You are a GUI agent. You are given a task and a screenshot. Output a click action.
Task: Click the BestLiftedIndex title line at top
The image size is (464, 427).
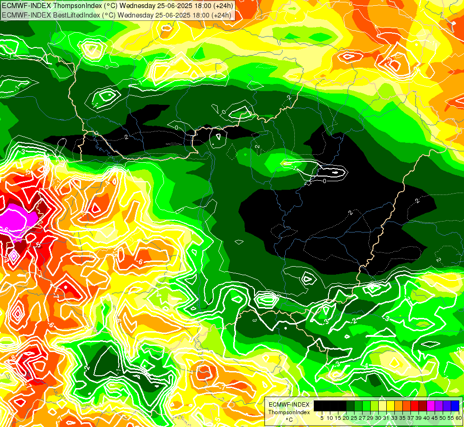116,15
